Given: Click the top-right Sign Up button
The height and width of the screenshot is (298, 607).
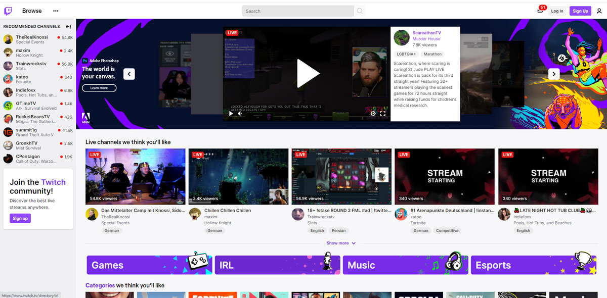Looking at the screenshot, I should coord(580,11).
